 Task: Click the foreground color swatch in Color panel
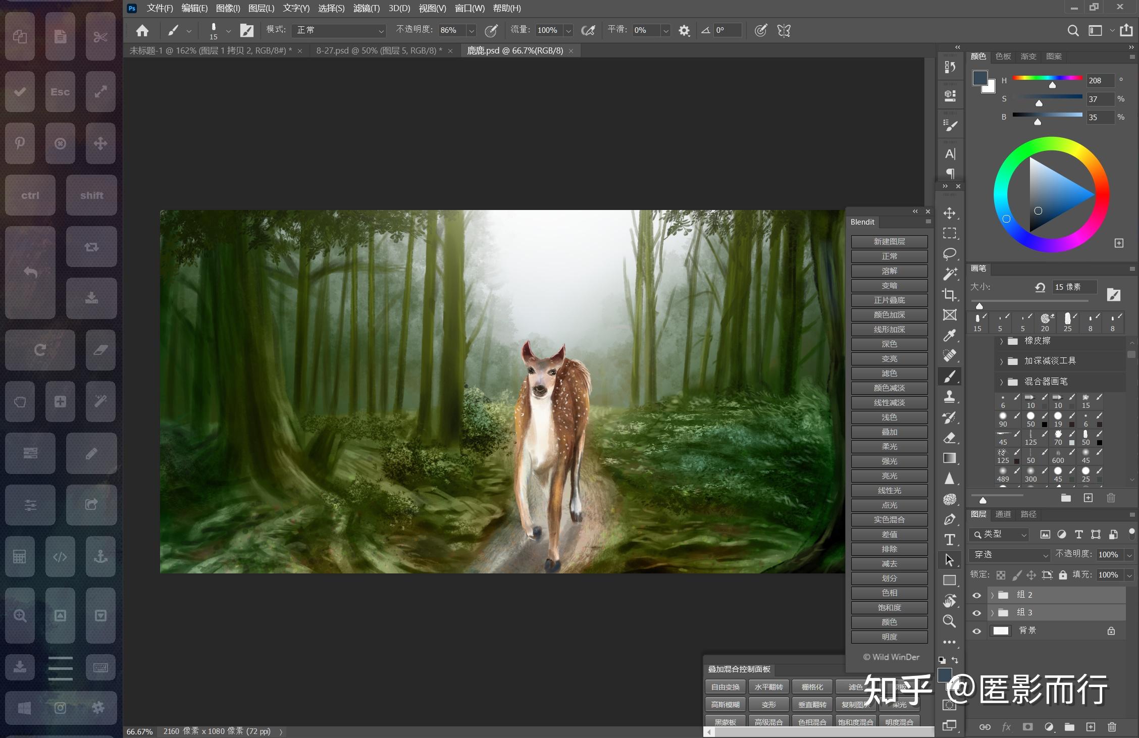tap(980, 78)
